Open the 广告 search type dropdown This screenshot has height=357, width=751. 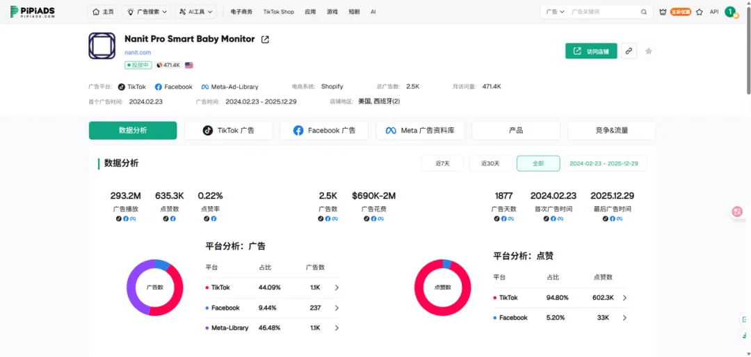(x=556, y=12)
